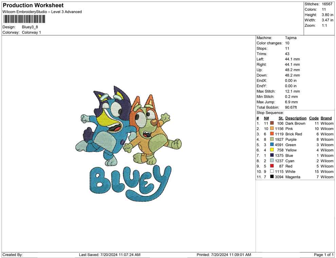
Task: Click the Brick Red color swatch
Action: (272, 134)
